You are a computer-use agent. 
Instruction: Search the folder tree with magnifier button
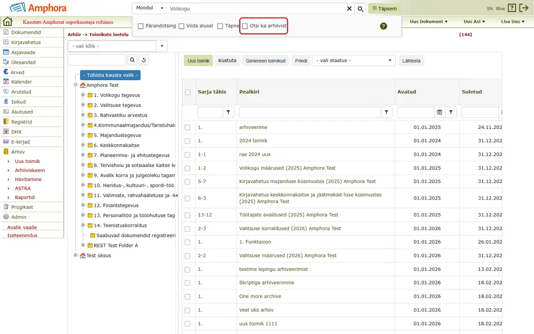132,60
